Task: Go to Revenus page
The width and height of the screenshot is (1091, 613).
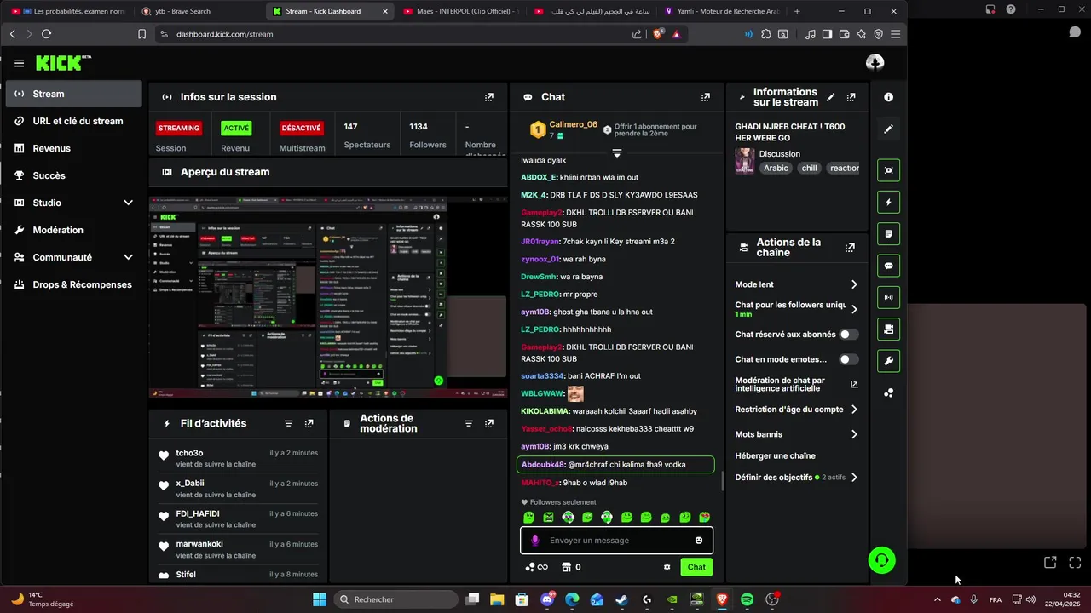Action: point(73,148)
